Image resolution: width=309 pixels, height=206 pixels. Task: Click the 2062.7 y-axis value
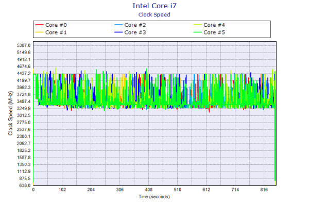pyautogui.click(x=24, y=144)
